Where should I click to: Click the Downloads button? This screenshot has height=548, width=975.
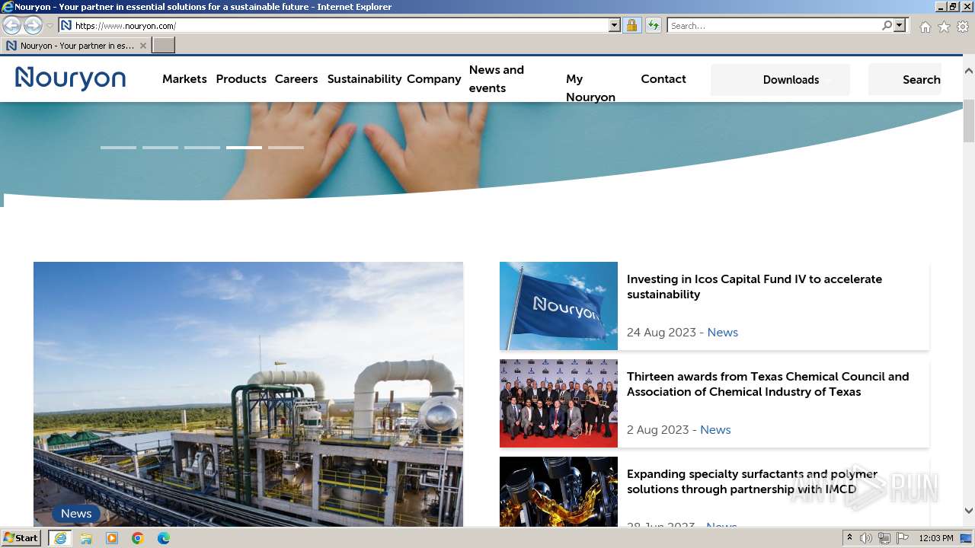780,80
